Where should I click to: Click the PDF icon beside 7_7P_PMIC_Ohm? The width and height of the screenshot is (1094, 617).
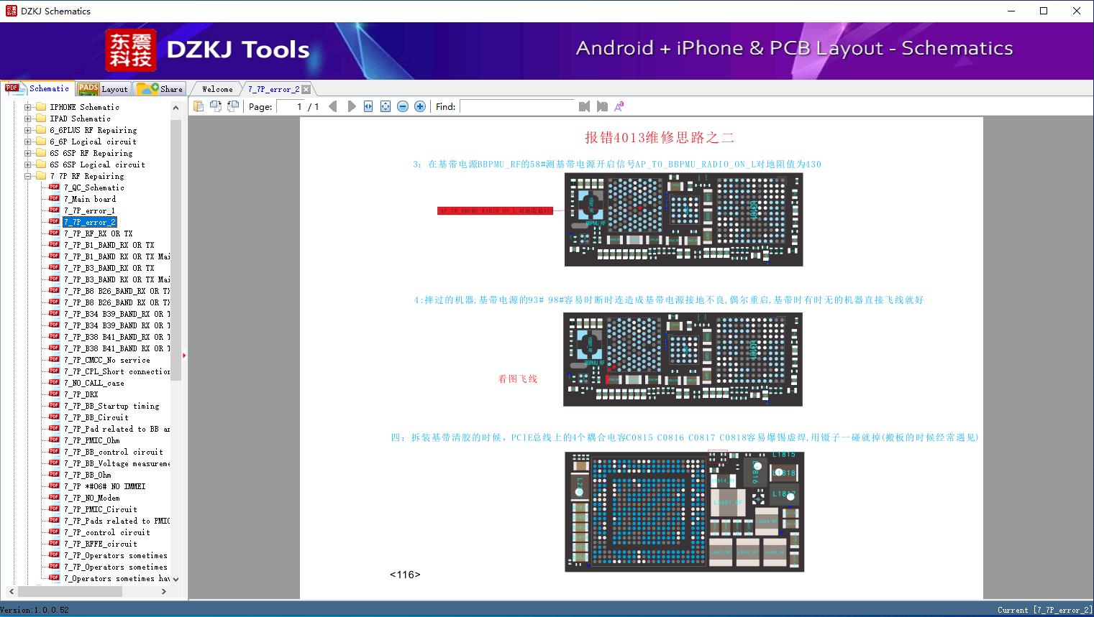pyautogui.click(x=54, y=440)
